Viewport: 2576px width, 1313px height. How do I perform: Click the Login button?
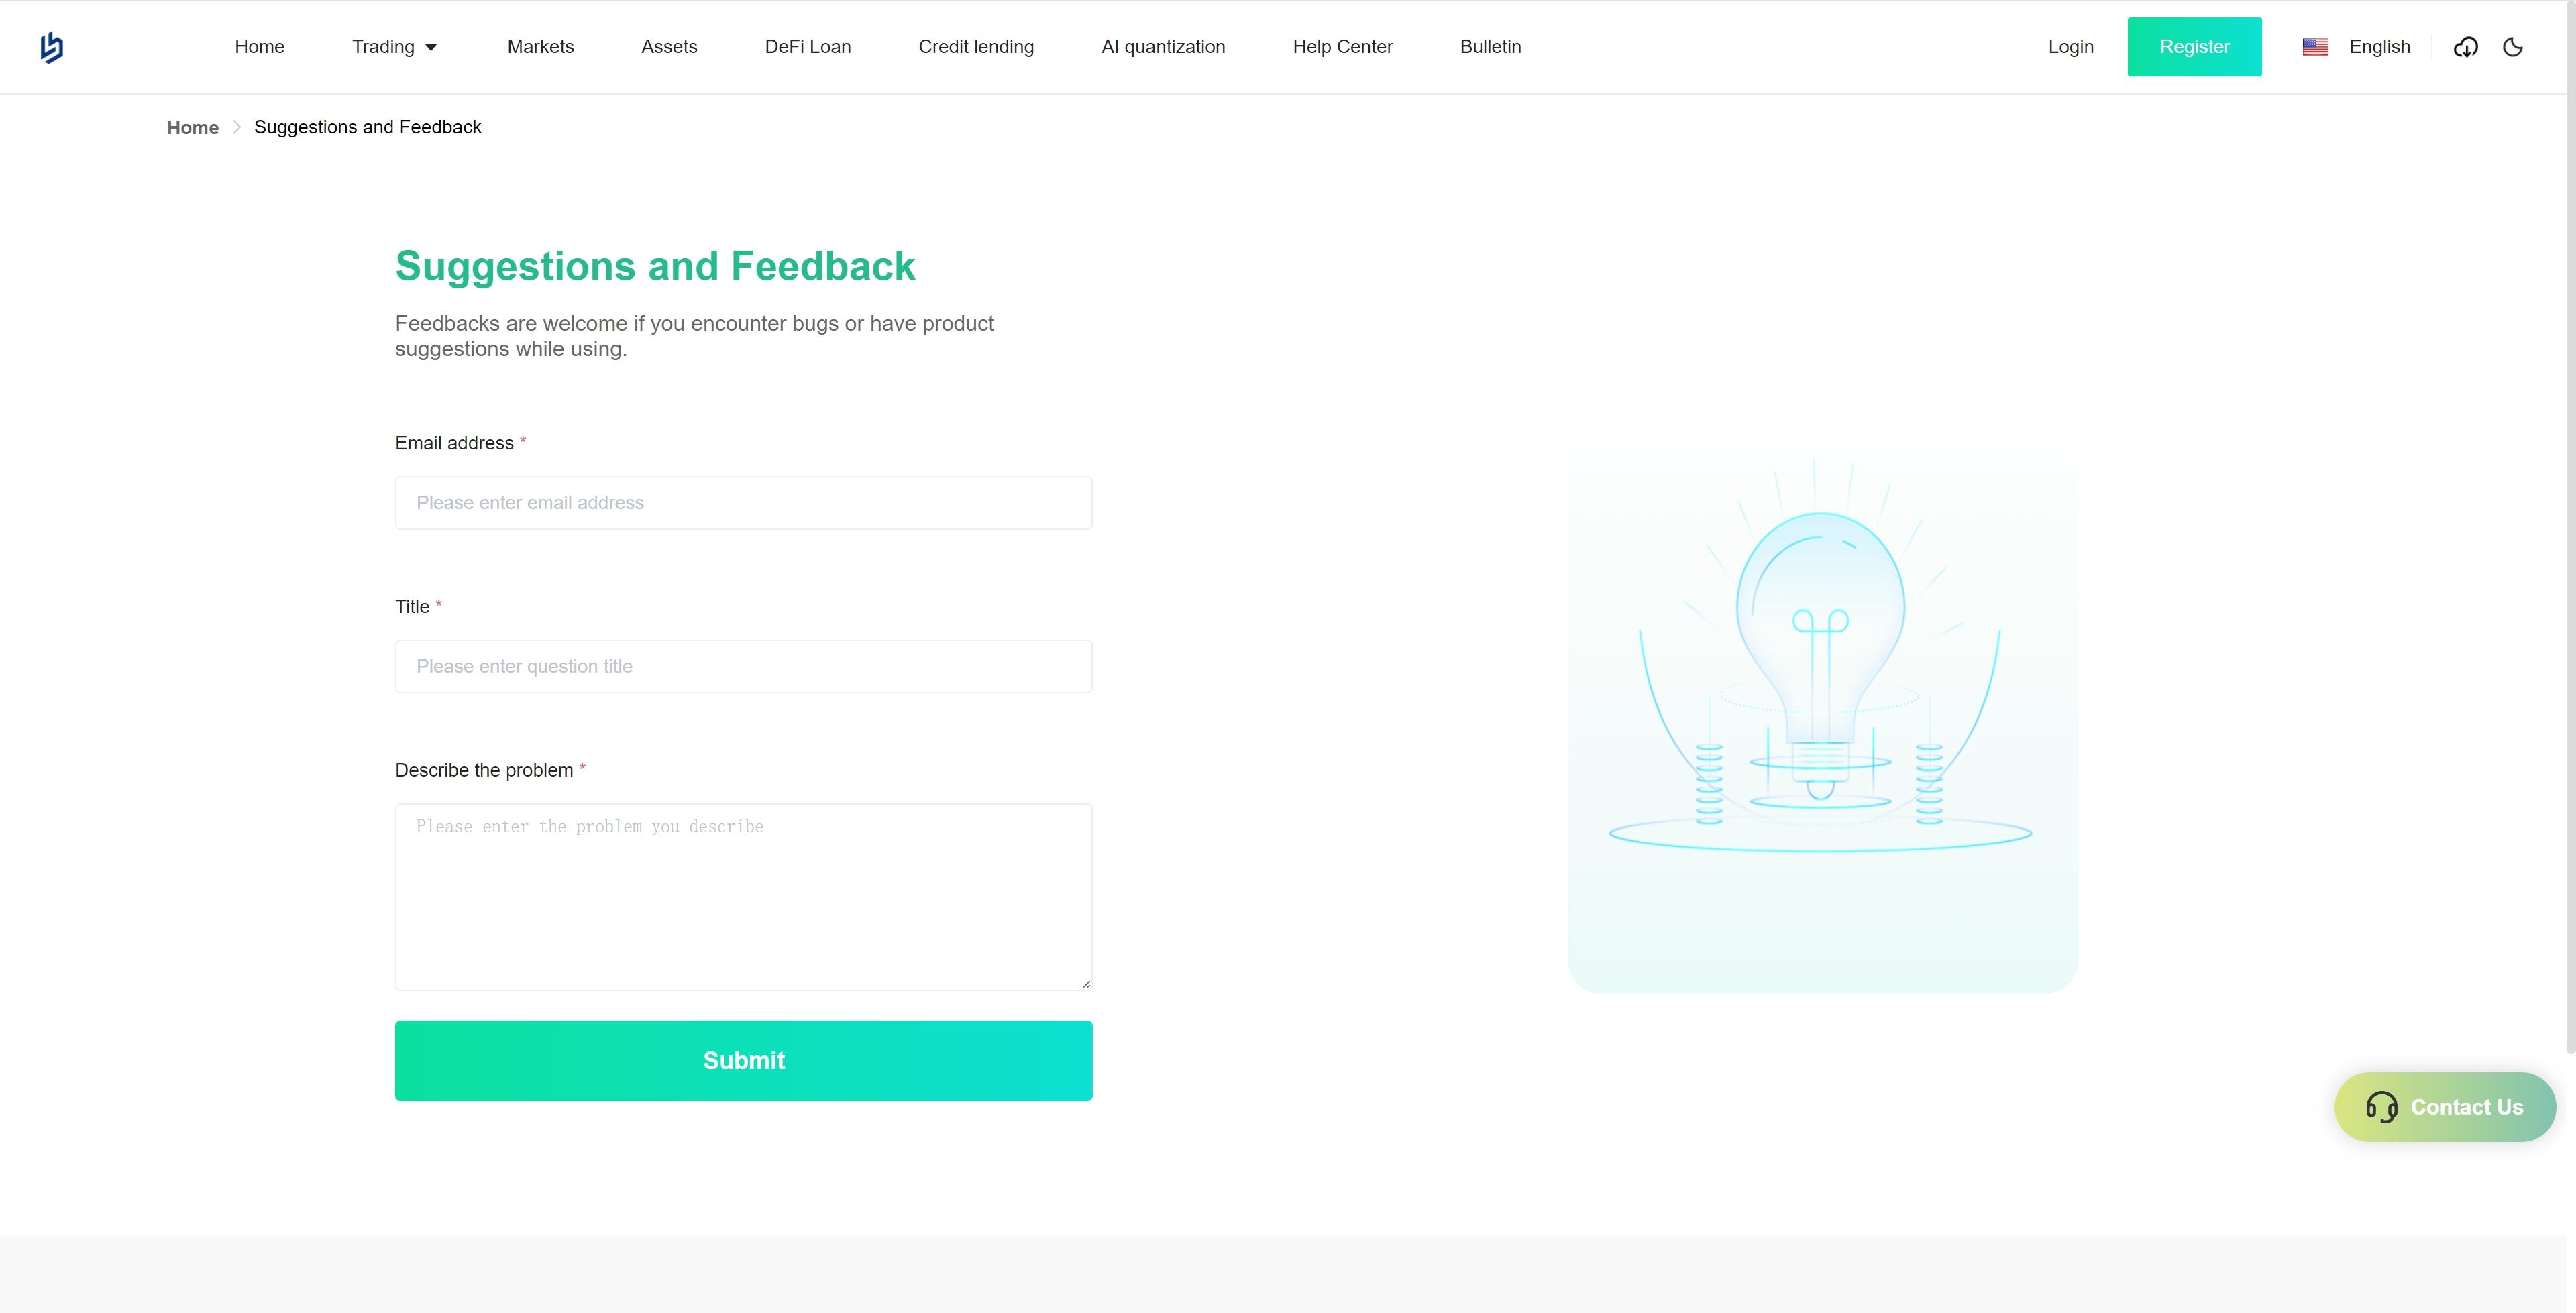tap(2070, 45)
